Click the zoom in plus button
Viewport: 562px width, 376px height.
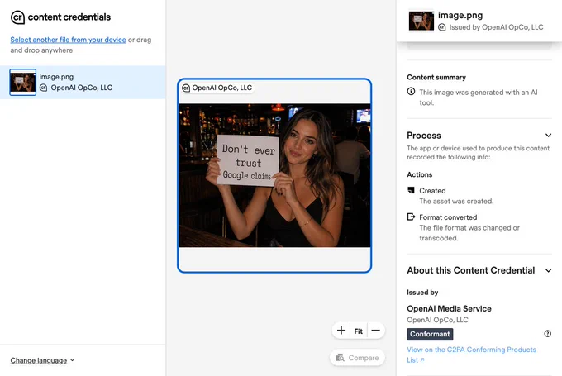click(341, 331)
